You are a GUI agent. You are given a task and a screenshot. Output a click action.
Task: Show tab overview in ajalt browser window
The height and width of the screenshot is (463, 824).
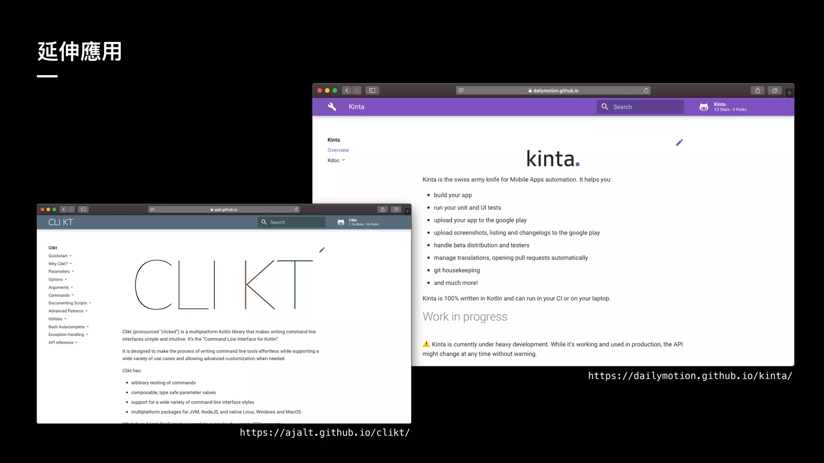[x=396, y=209]
